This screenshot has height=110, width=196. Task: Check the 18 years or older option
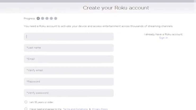tap(26, 102)
